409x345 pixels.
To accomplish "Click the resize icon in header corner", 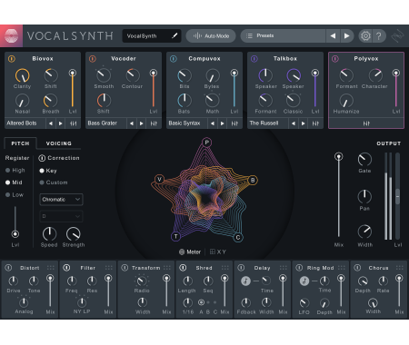I will (397, 36).
